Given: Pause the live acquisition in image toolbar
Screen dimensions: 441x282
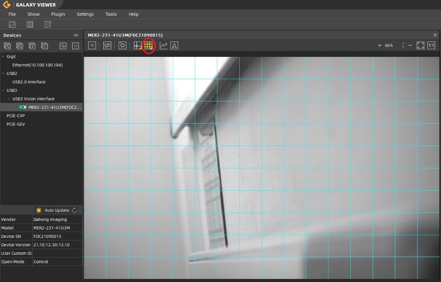Looking at the screenshot, I should (92, 45).
